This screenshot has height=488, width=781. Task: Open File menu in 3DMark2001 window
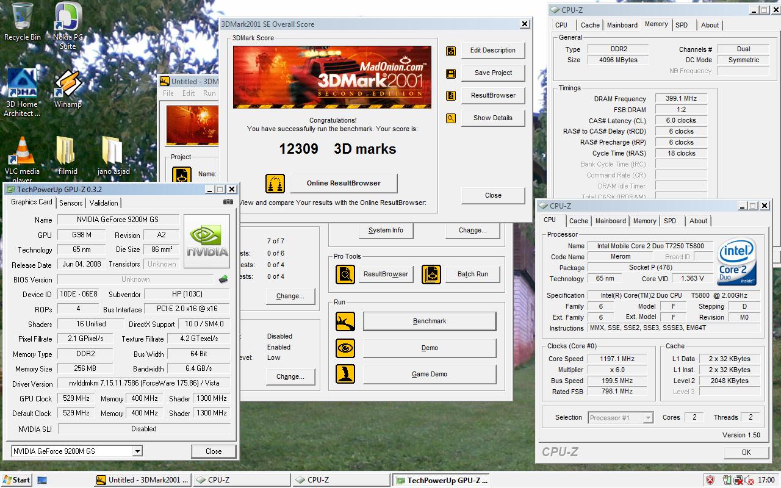(168, 93)
